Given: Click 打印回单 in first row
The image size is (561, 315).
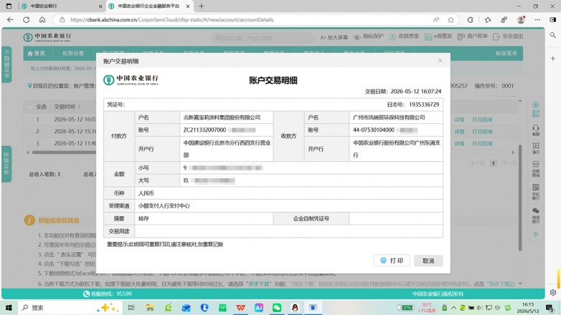Looking at the screenshot, I should coord(482,120).
